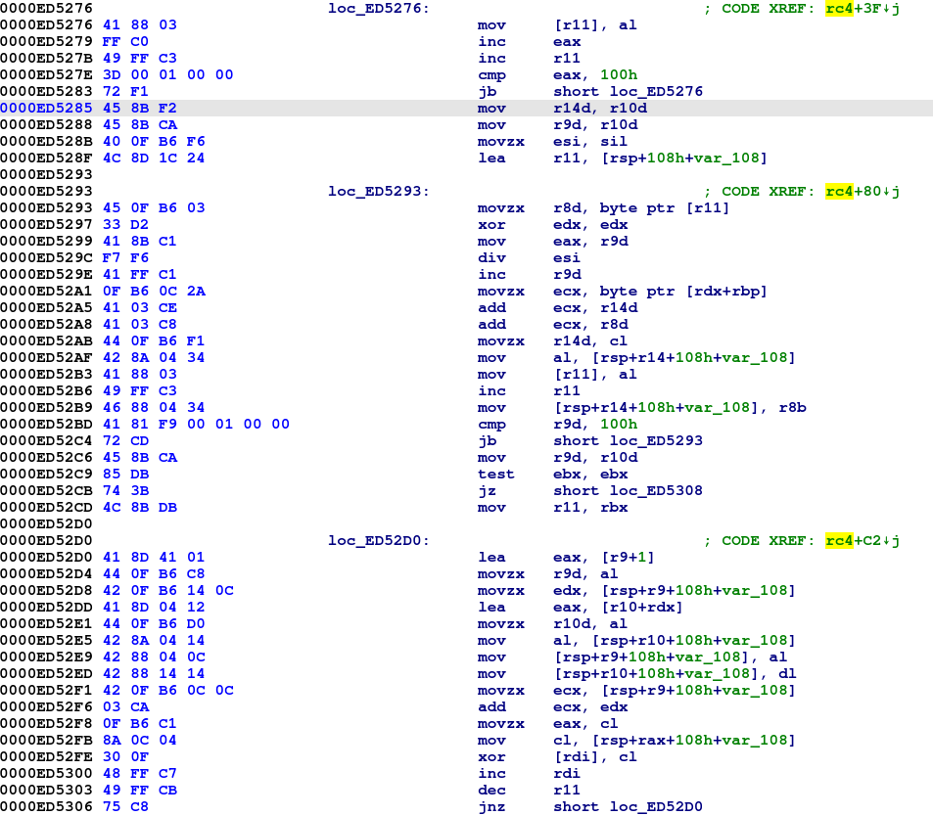Click 'inc r9d' instruction
933x816 pixels.
(x=529, y=275)
